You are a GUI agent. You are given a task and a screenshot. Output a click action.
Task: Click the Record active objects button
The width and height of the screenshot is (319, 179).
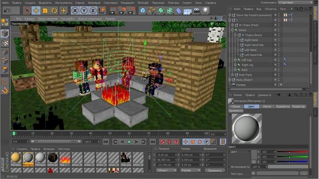162,142
